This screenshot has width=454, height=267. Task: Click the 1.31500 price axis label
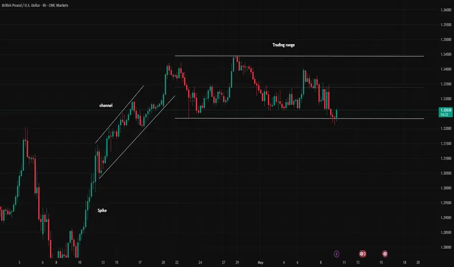pos(446,144)
